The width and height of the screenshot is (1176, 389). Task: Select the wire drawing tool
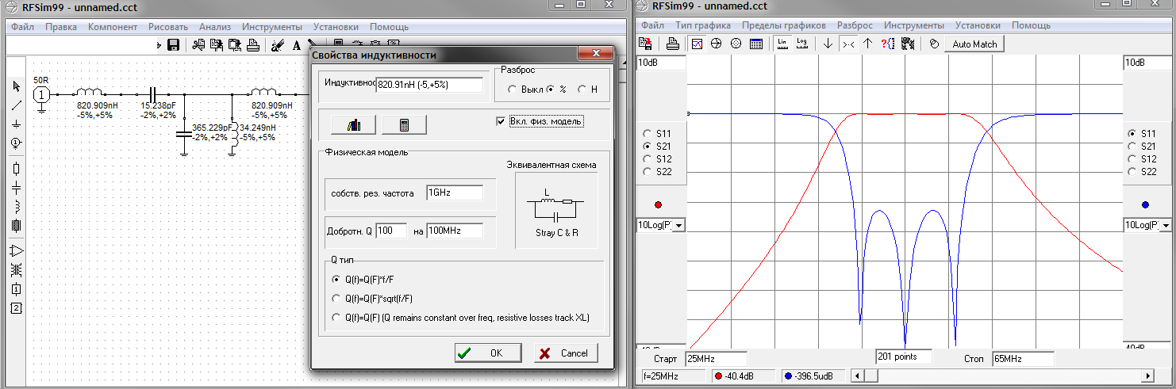click(x=16, y=105)
